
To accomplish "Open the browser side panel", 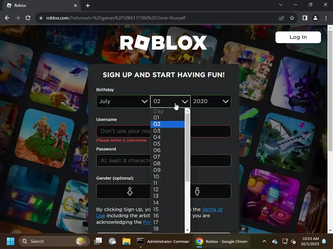I will pyautogui.click(x=305, y=18).
